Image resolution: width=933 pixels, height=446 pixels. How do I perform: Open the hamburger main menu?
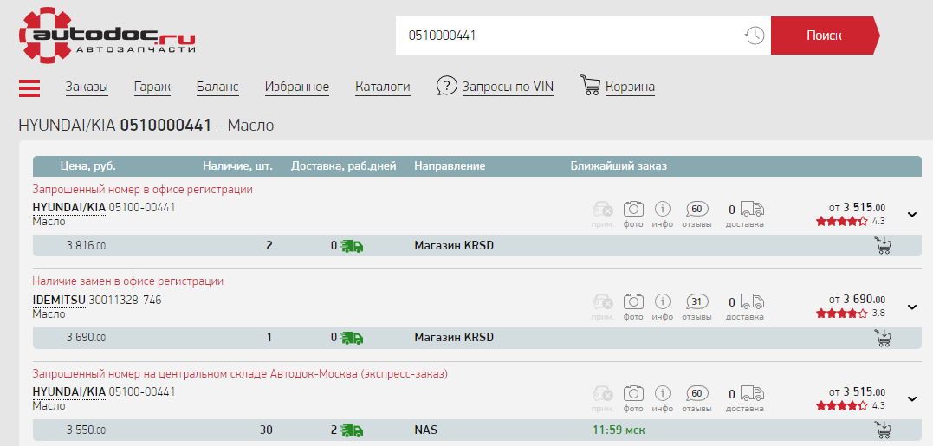tap(29, 87)
